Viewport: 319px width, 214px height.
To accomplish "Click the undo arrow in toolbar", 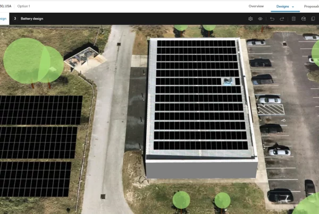I will (272, 19).
